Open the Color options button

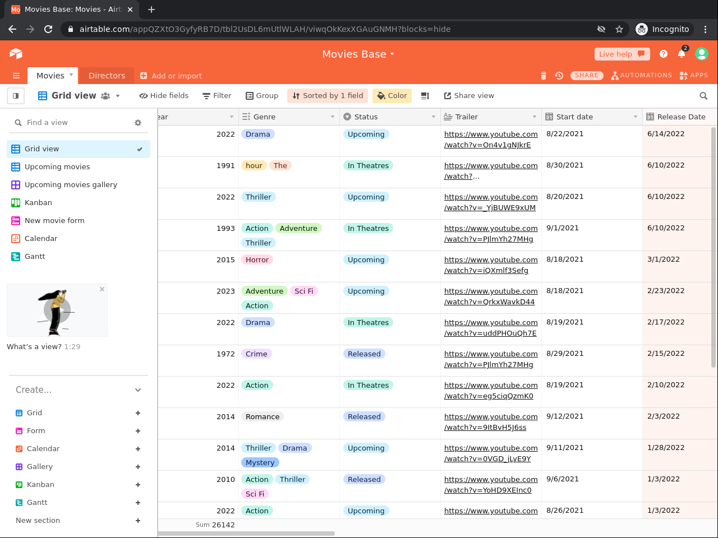pyautogui.click(x=392, y=96)
